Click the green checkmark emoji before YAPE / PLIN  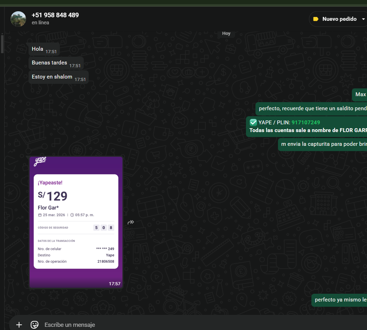(x=253, y=123)
